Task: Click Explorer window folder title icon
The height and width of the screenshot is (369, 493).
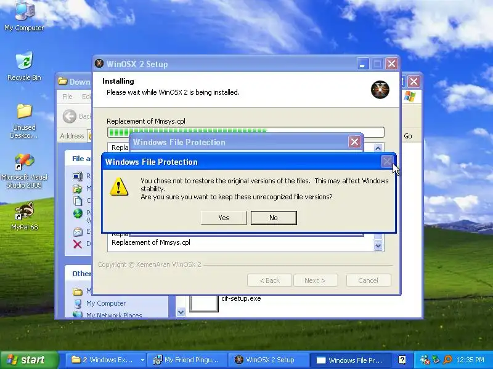Action: 63,81
